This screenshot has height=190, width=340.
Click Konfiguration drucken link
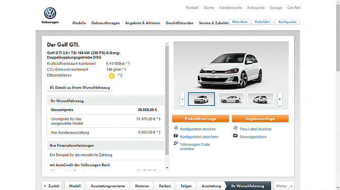coord(198,129)
